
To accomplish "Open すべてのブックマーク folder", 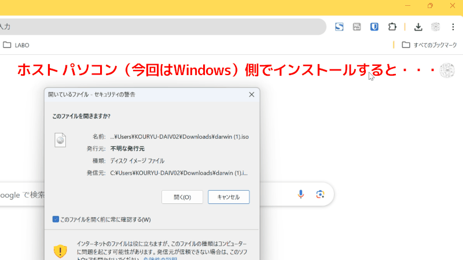I will click(x=429, y=45).
